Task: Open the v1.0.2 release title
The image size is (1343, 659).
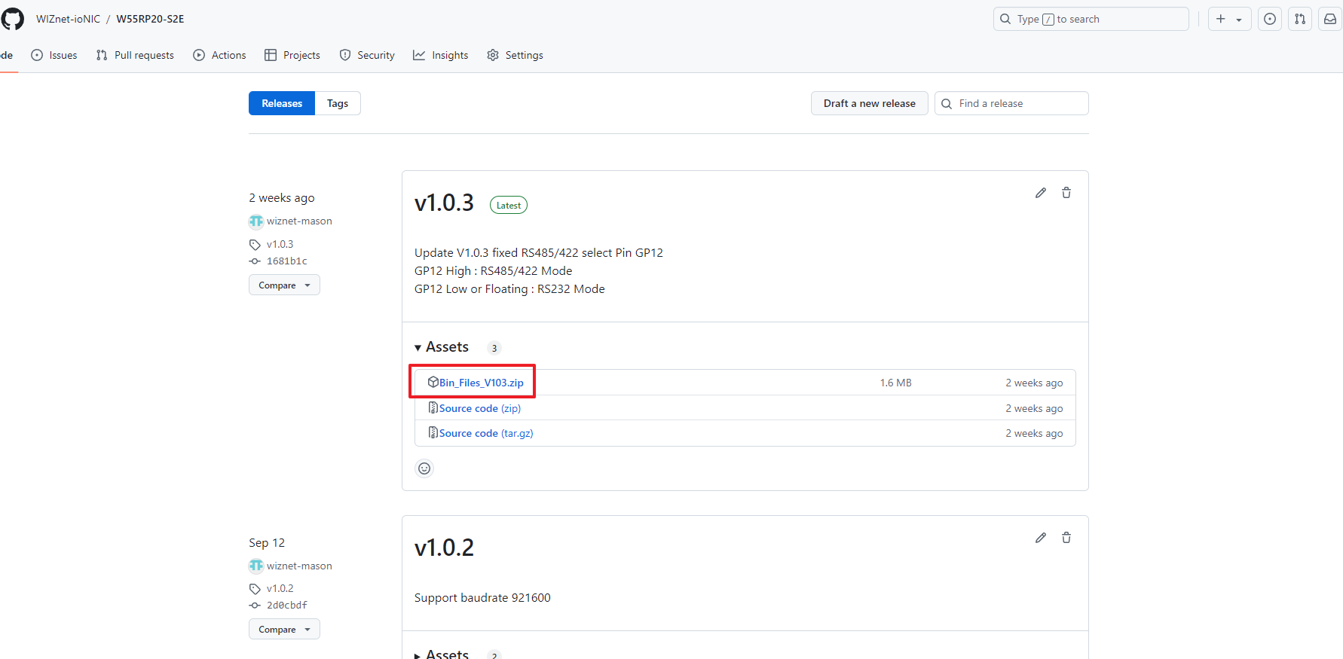Action: (x=444, y=548)
